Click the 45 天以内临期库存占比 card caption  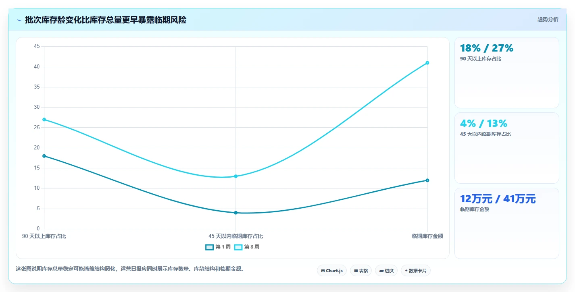(x=485, y=134)
